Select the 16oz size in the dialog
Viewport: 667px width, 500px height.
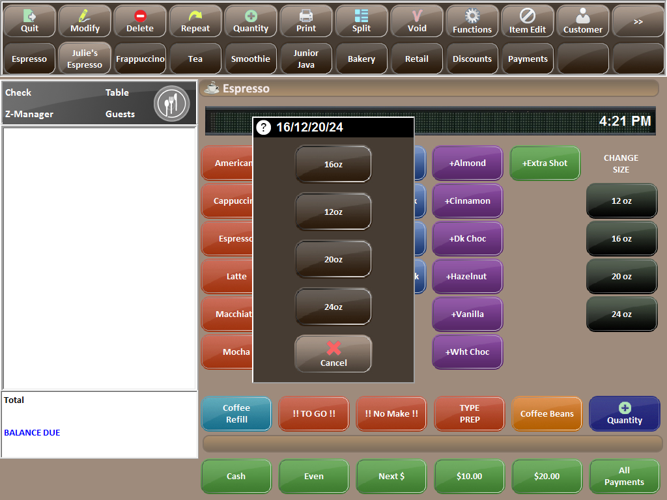[x=333, y=164]
